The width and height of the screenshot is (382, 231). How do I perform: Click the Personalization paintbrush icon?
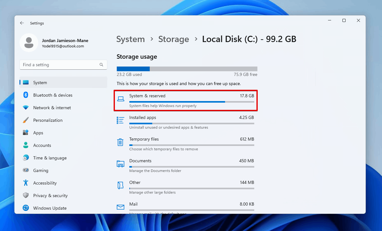pyautogui.click(x=26, y=120)
